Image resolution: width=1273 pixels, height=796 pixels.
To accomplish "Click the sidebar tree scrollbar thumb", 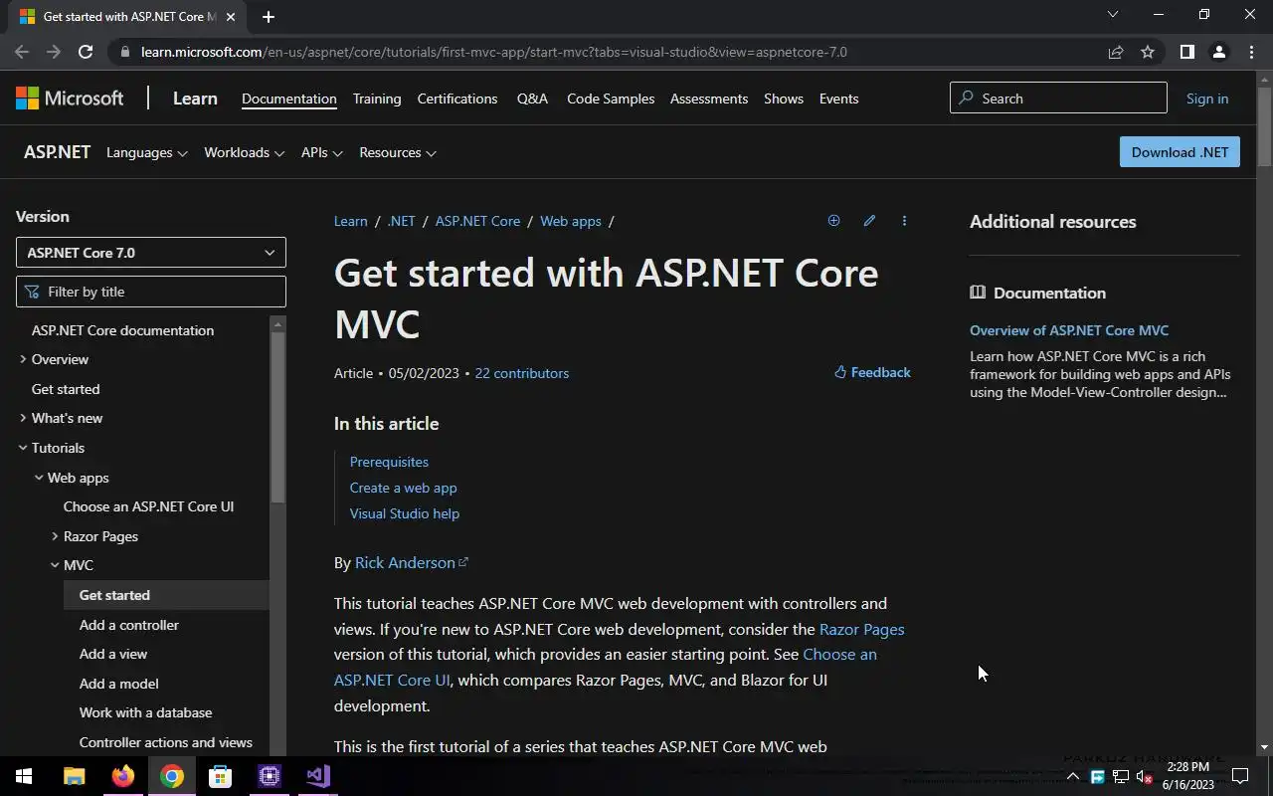I will [x=277, y=417].
